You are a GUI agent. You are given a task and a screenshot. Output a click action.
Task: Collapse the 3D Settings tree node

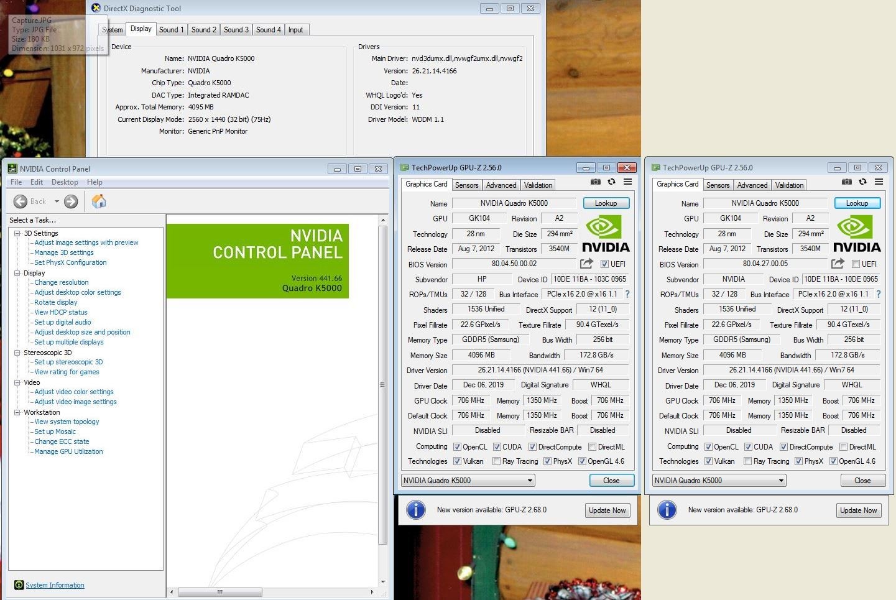coord(17,233)
